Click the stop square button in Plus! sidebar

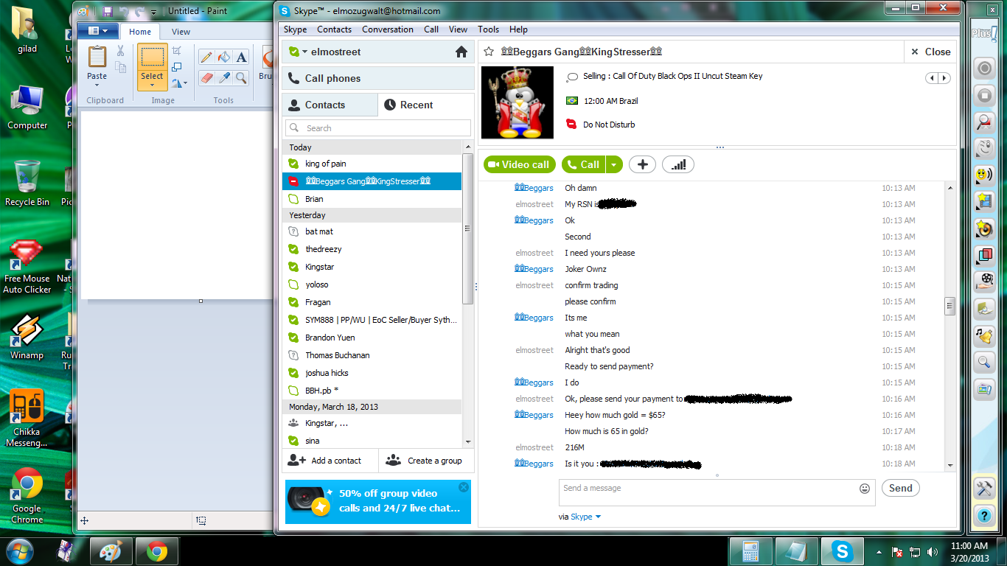coord(984,95)
